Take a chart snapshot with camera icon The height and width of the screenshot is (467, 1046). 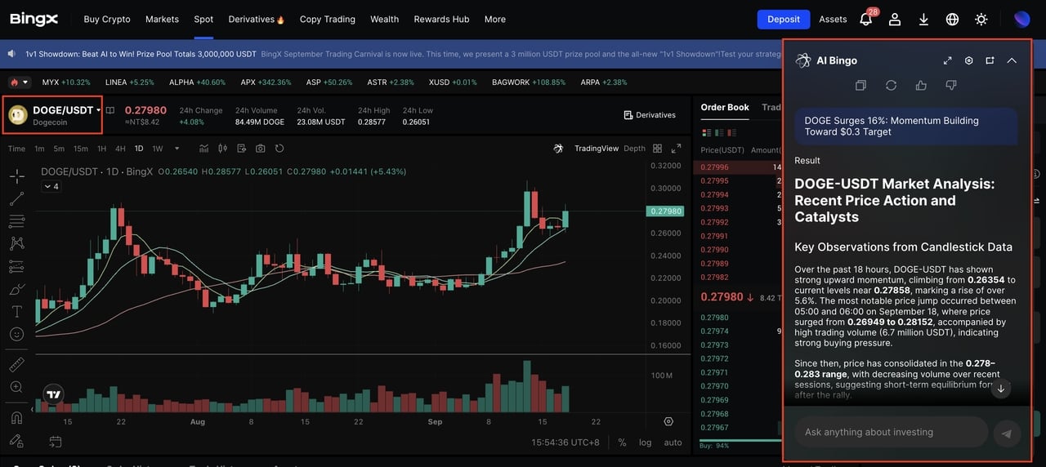pos(261,149)
